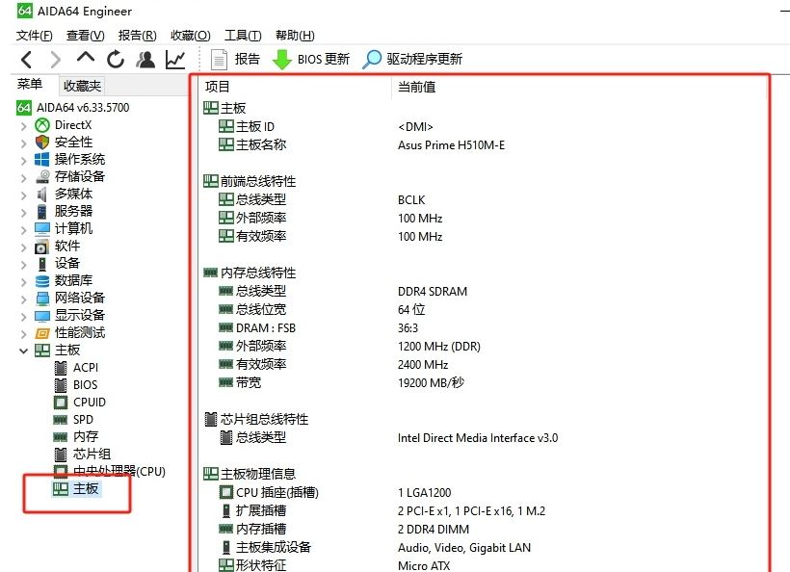Open the 查看(V) menu
The image size is (790, 572).
[85, 36]
